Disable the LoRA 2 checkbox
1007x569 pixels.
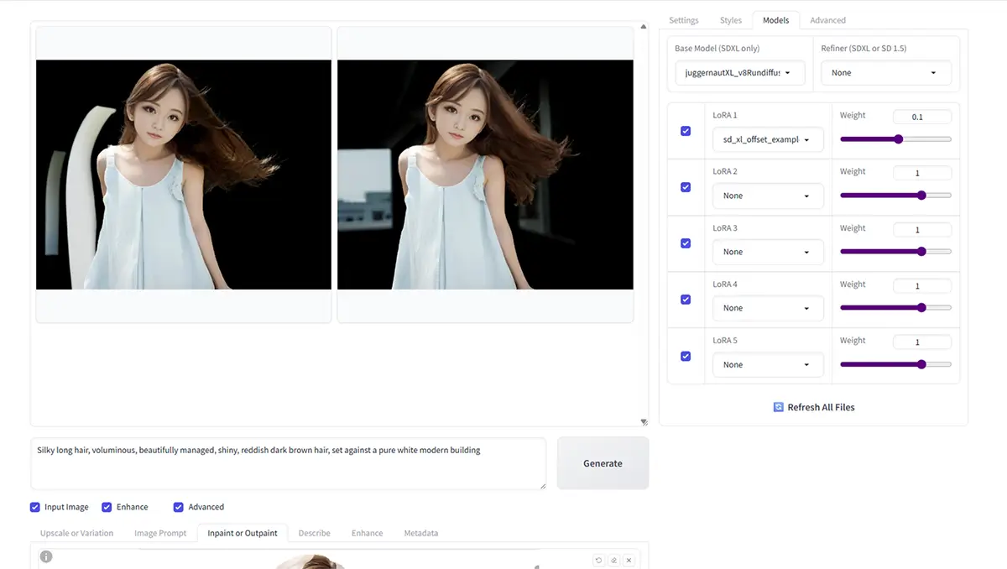click(x=686, y=187)
